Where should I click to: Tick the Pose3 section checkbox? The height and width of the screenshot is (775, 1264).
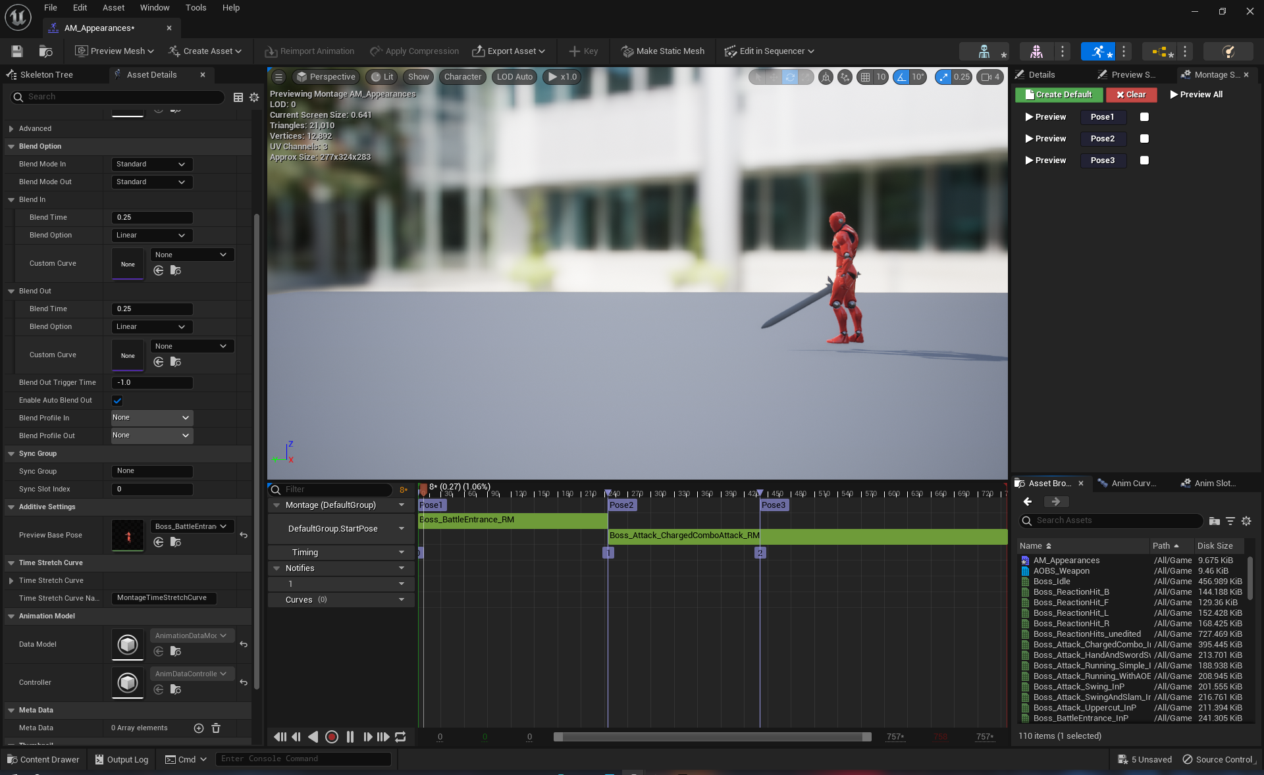1144,161
